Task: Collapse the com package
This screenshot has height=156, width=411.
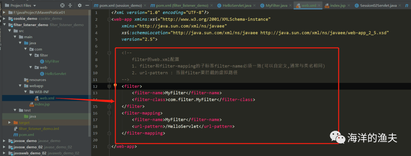Action: [x=25, y=49]
